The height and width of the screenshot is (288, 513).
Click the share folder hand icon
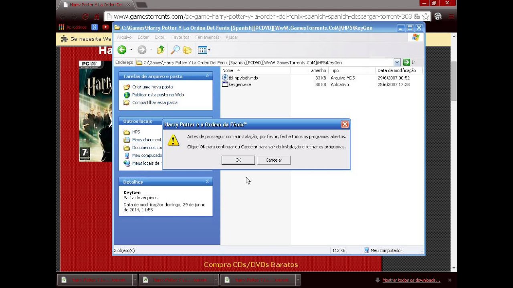(127, 102)
